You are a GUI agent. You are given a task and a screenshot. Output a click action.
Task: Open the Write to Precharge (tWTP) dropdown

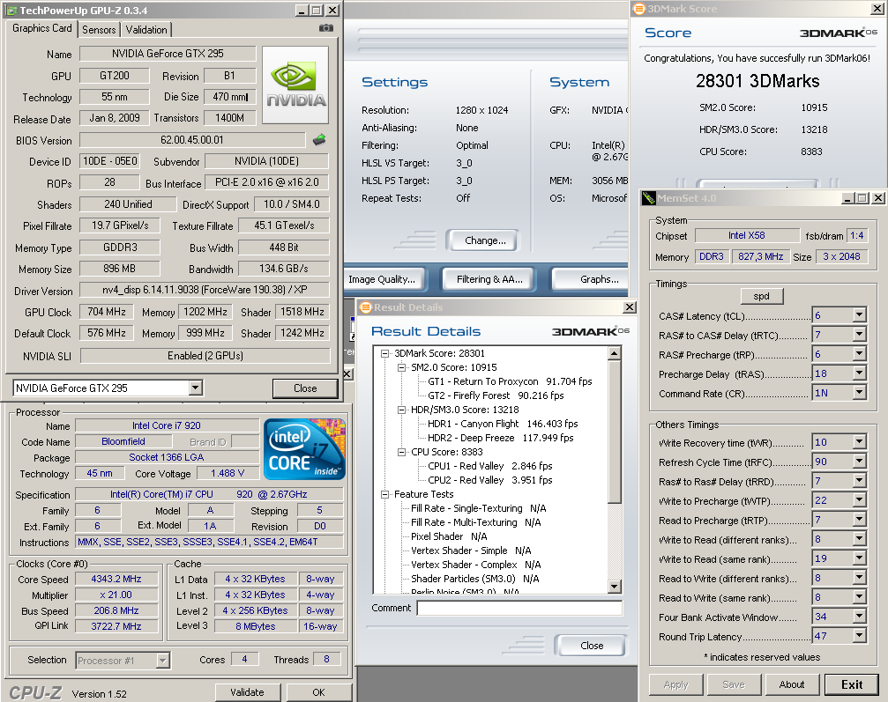tap(860, 500)
